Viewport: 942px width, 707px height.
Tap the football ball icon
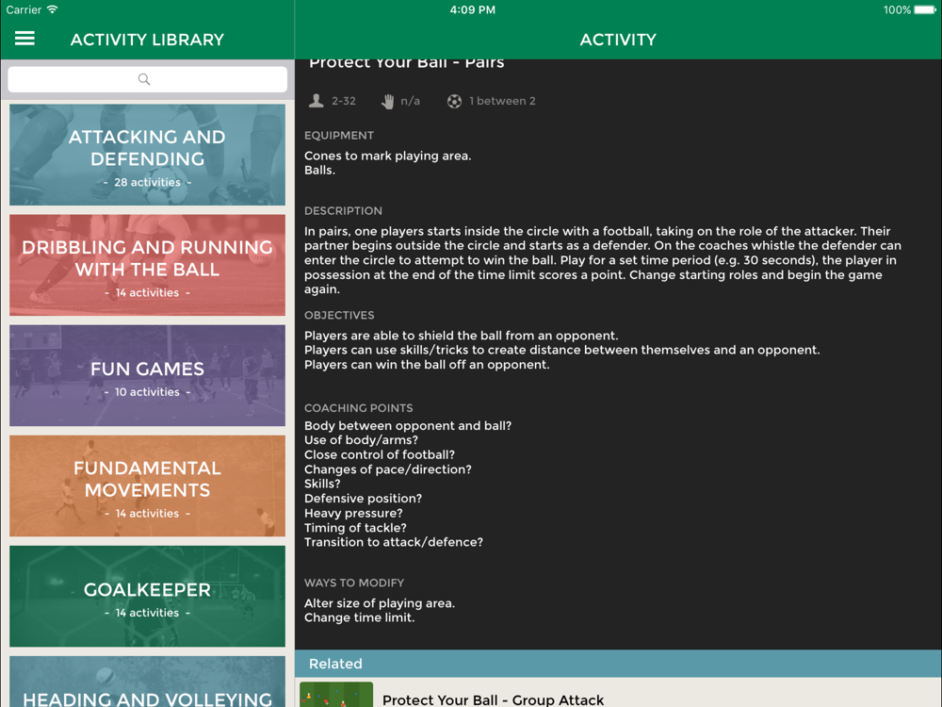click(x=454, y=101)
